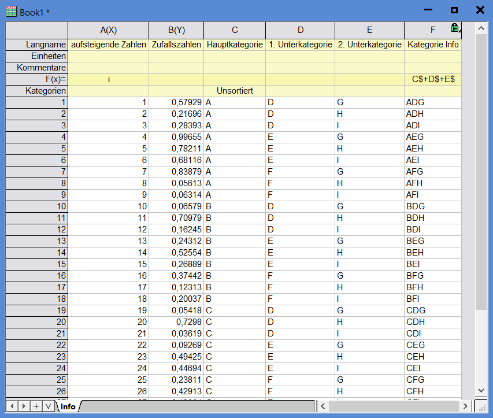493x418 pixels.
Task: Click the 'aufsteigende Zahlen' long name cell
Action: point(109,45)
